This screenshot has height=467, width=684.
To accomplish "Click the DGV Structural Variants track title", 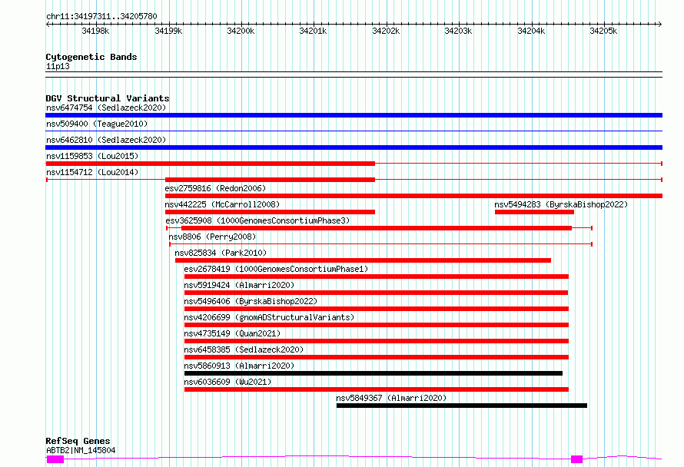I will coord(108,98).
